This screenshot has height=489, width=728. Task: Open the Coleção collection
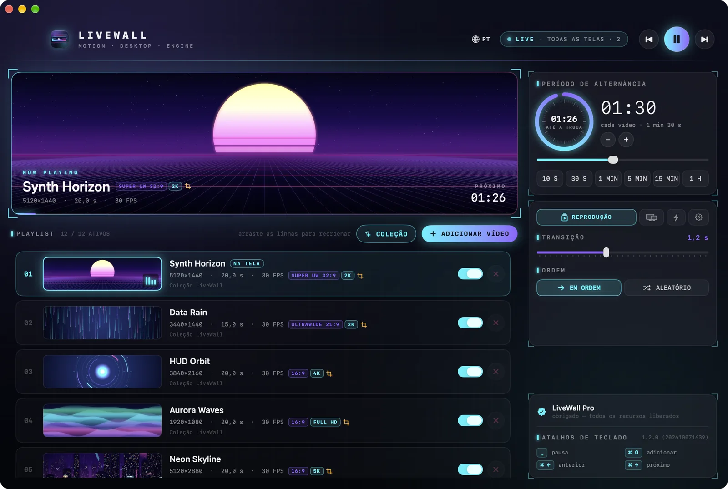(x=386, y=234)
